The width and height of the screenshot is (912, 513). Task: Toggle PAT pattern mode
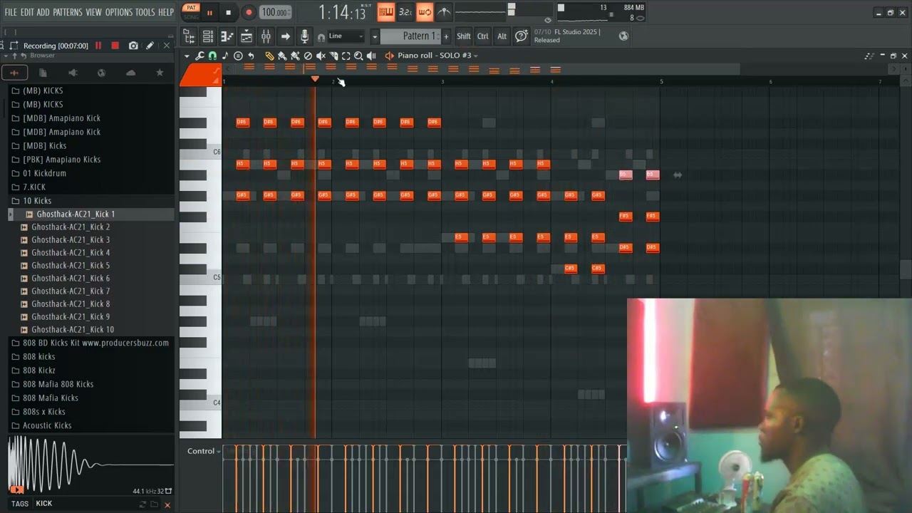click(x=191, y=8)
